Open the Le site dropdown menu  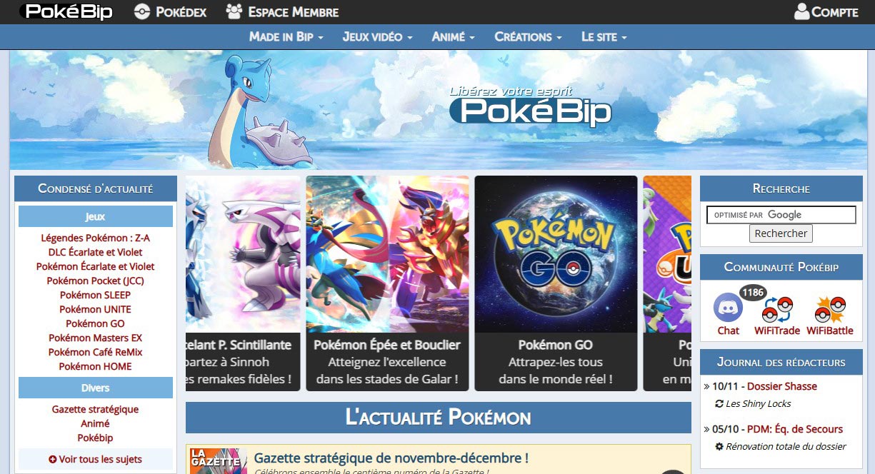604,36
